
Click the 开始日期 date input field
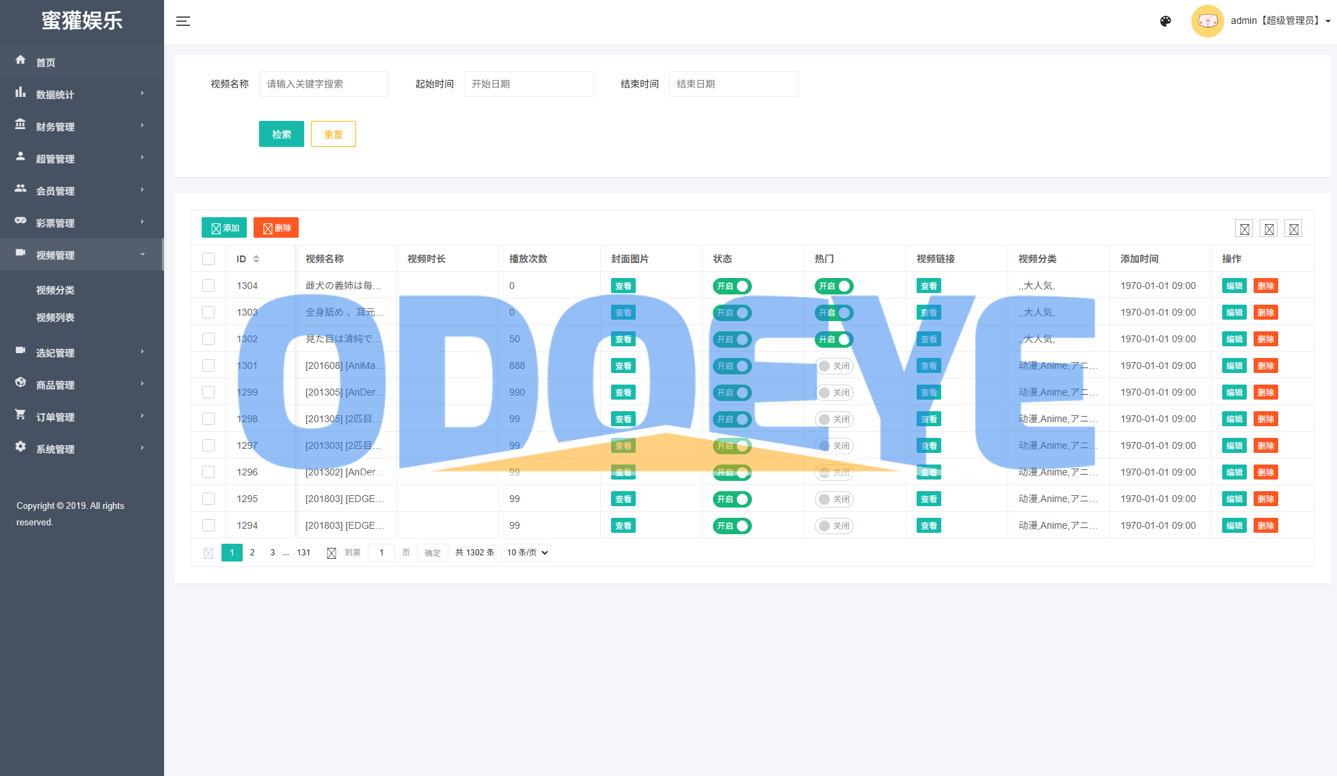tap(528, 84)
